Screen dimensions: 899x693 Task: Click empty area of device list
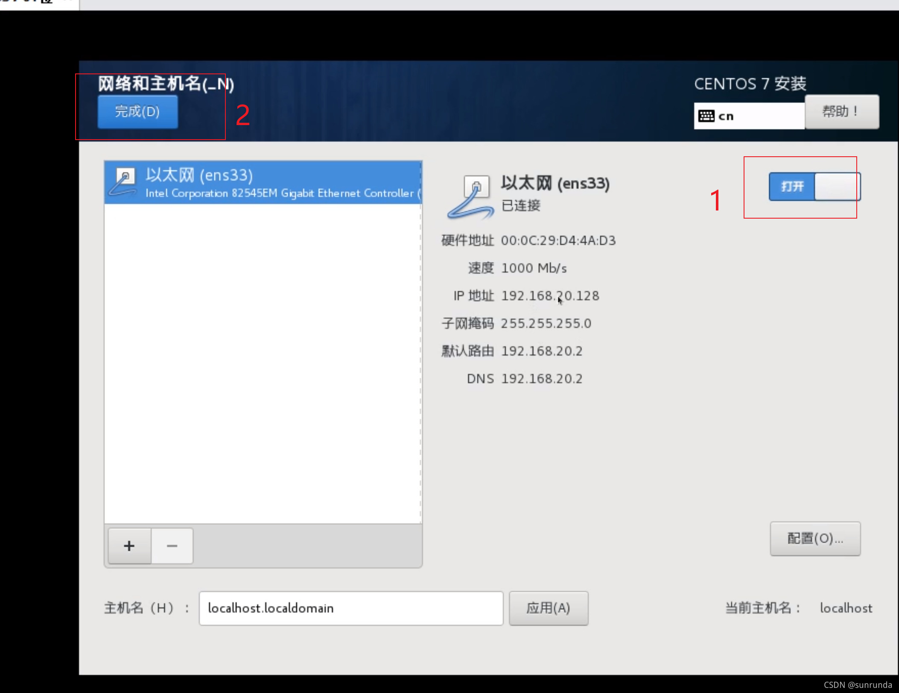(x=263, y=363)
